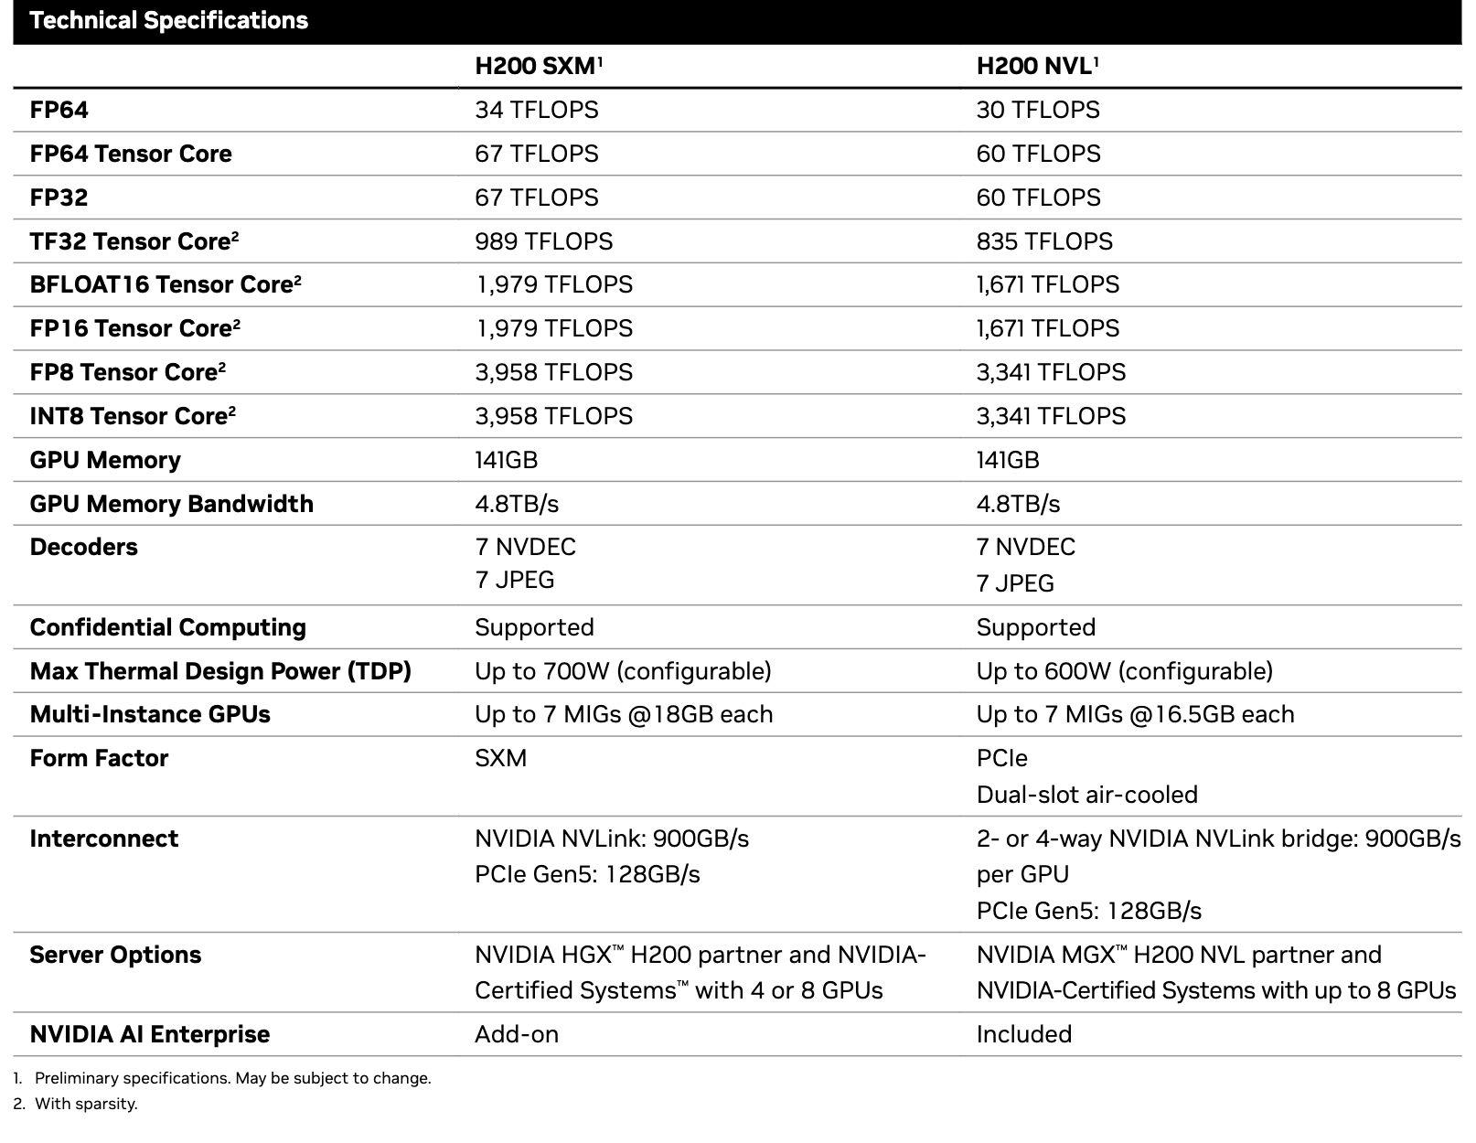Click the TF32 Tensor Core row label
1476x1143 pixels.
(134, 241)
